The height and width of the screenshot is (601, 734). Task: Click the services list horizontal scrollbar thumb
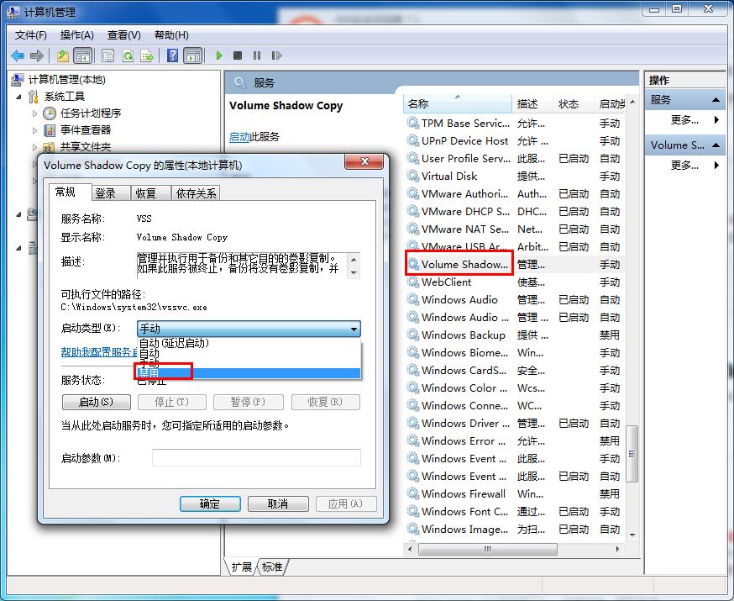(x=488, y=549)
